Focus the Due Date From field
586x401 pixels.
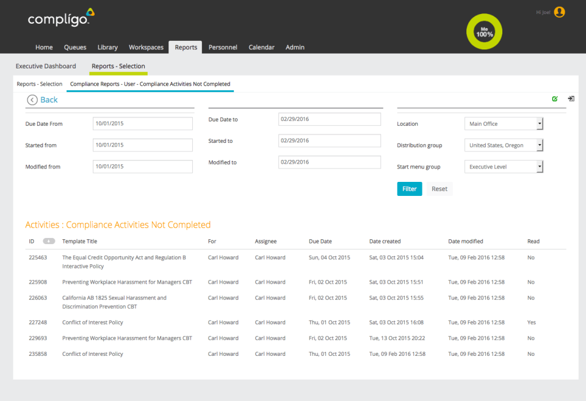click(x=143, y=124)
